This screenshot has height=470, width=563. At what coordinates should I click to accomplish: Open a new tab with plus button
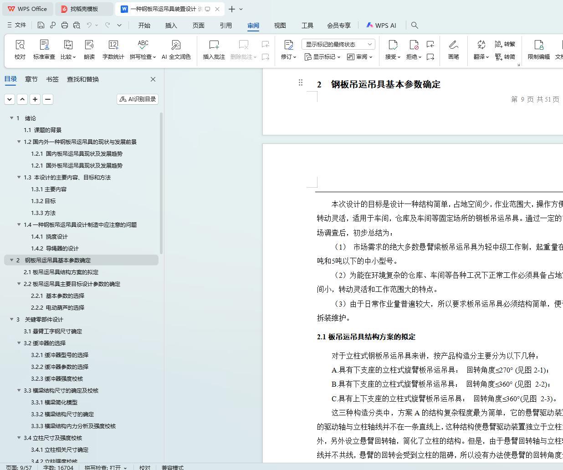[x=232, y=9]
